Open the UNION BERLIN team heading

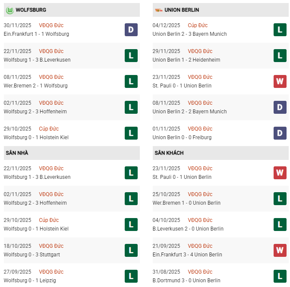coord(182,9)
